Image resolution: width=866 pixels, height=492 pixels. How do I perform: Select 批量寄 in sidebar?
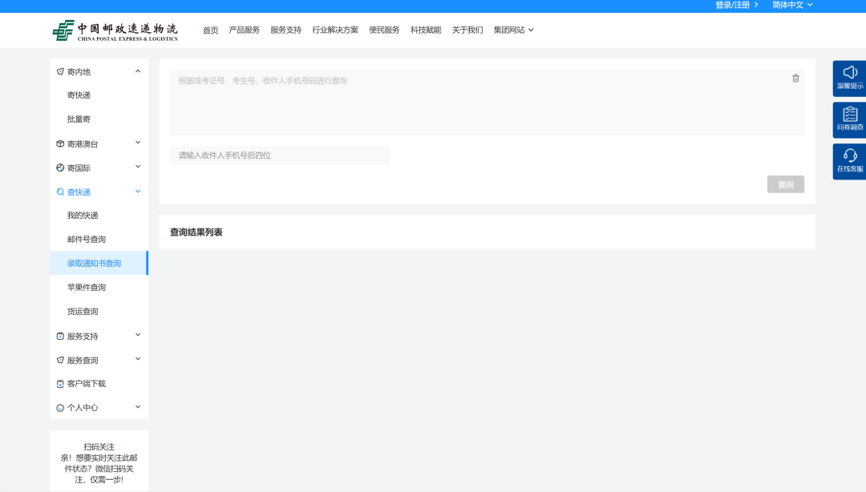coord(79,119)
